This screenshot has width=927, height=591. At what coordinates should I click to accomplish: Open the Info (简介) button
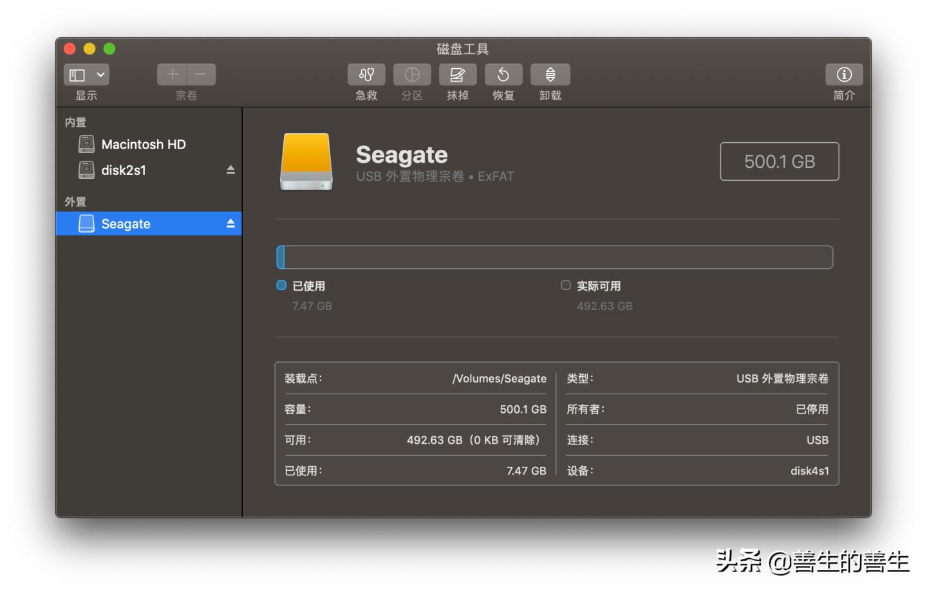point(844,75)
